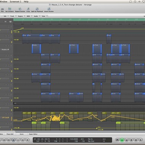Viewport: 145px width, 145px height.
Task: Solo the Riff track
Action: point(11,114)
